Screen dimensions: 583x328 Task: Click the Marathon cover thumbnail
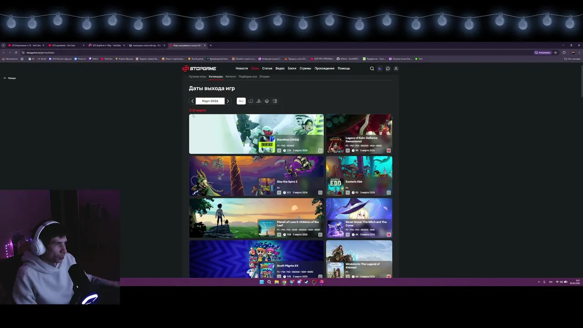pyautogui.click(x=267, y=144)
